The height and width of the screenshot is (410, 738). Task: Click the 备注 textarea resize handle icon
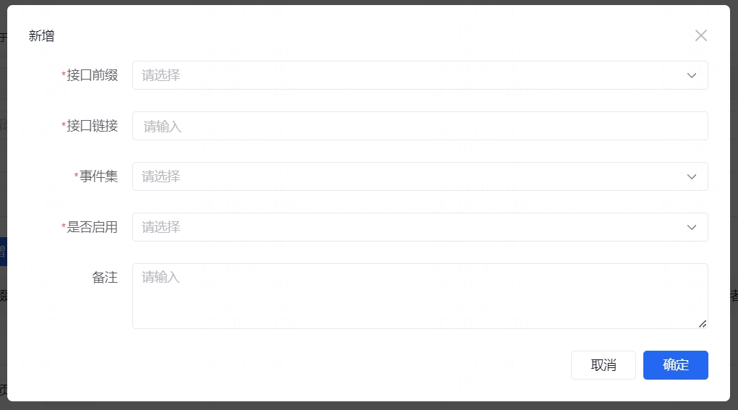point(703,324)
